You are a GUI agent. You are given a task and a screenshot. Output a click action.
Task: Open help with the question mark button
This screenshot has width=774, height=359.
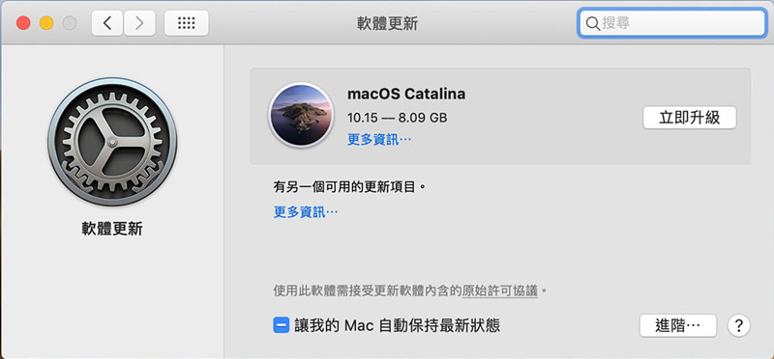[x=738, y=325]
